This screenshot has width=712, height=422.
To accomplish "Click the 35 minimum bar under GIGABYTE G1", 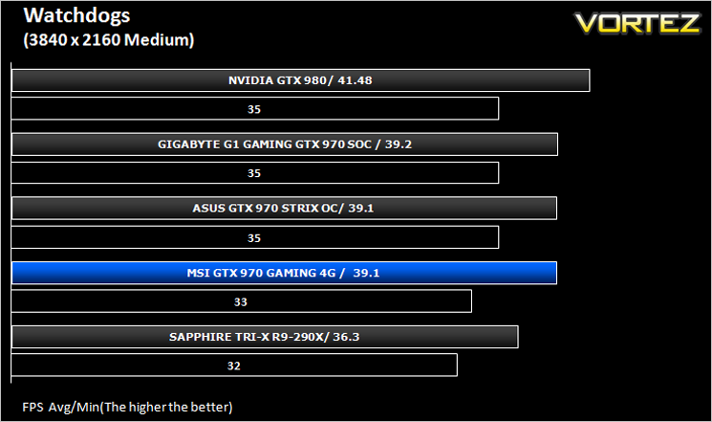I will (255, 173).
